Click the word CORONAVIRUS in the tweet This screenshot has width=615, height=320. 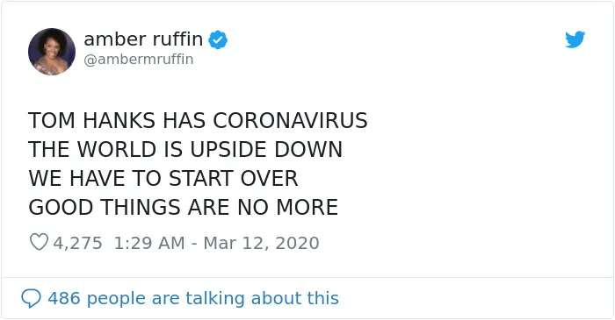[x=290, y=120]
